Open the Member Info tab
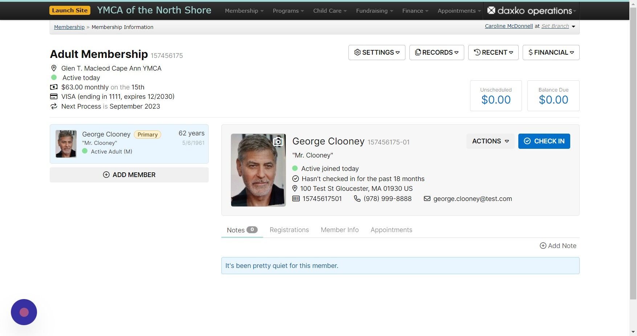 point(339,230)
